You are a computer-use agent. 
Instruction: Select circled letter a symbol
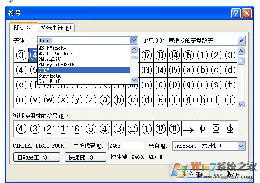coord(105,99)
